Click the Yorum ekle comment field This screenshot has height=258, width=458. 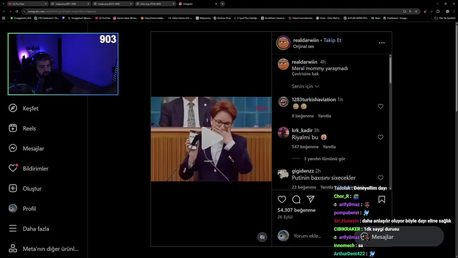pyautogui.click(x=307, y=236)
